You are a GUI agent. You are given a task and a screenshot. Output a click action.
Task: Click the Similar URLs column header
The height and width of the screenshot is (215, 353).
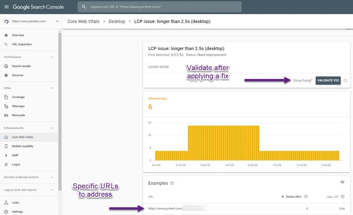294,197
